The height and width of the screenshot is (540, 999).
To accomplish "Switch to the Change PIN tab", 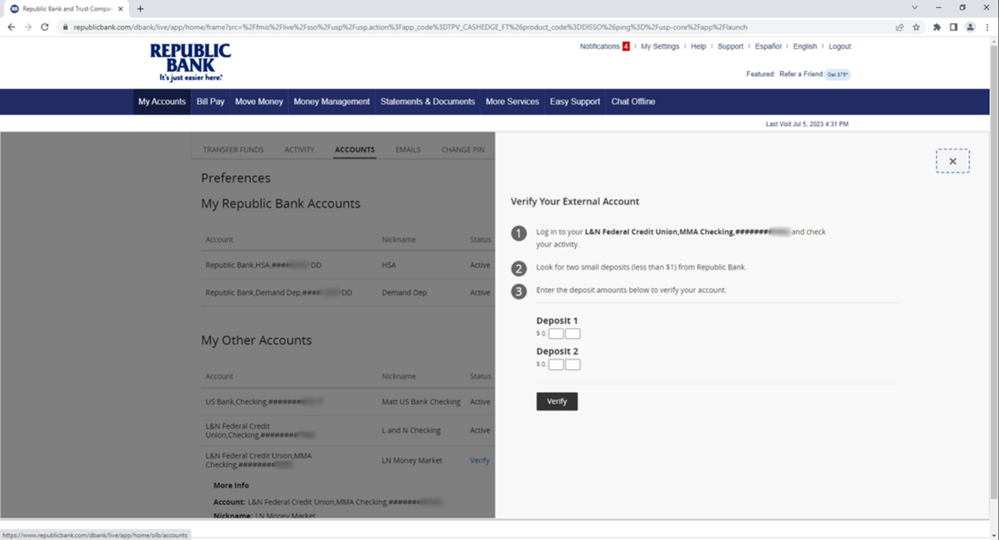I will click(x=463, y=149).
